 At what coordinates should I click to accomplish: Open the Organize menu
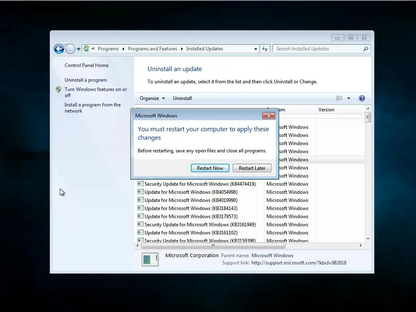pyautogui.click(x=152, y=98)
